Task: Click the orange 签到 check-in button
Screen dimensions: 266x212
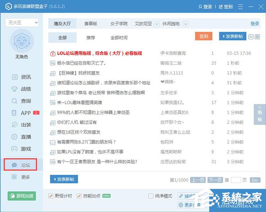Action: [x=204, y=37]
